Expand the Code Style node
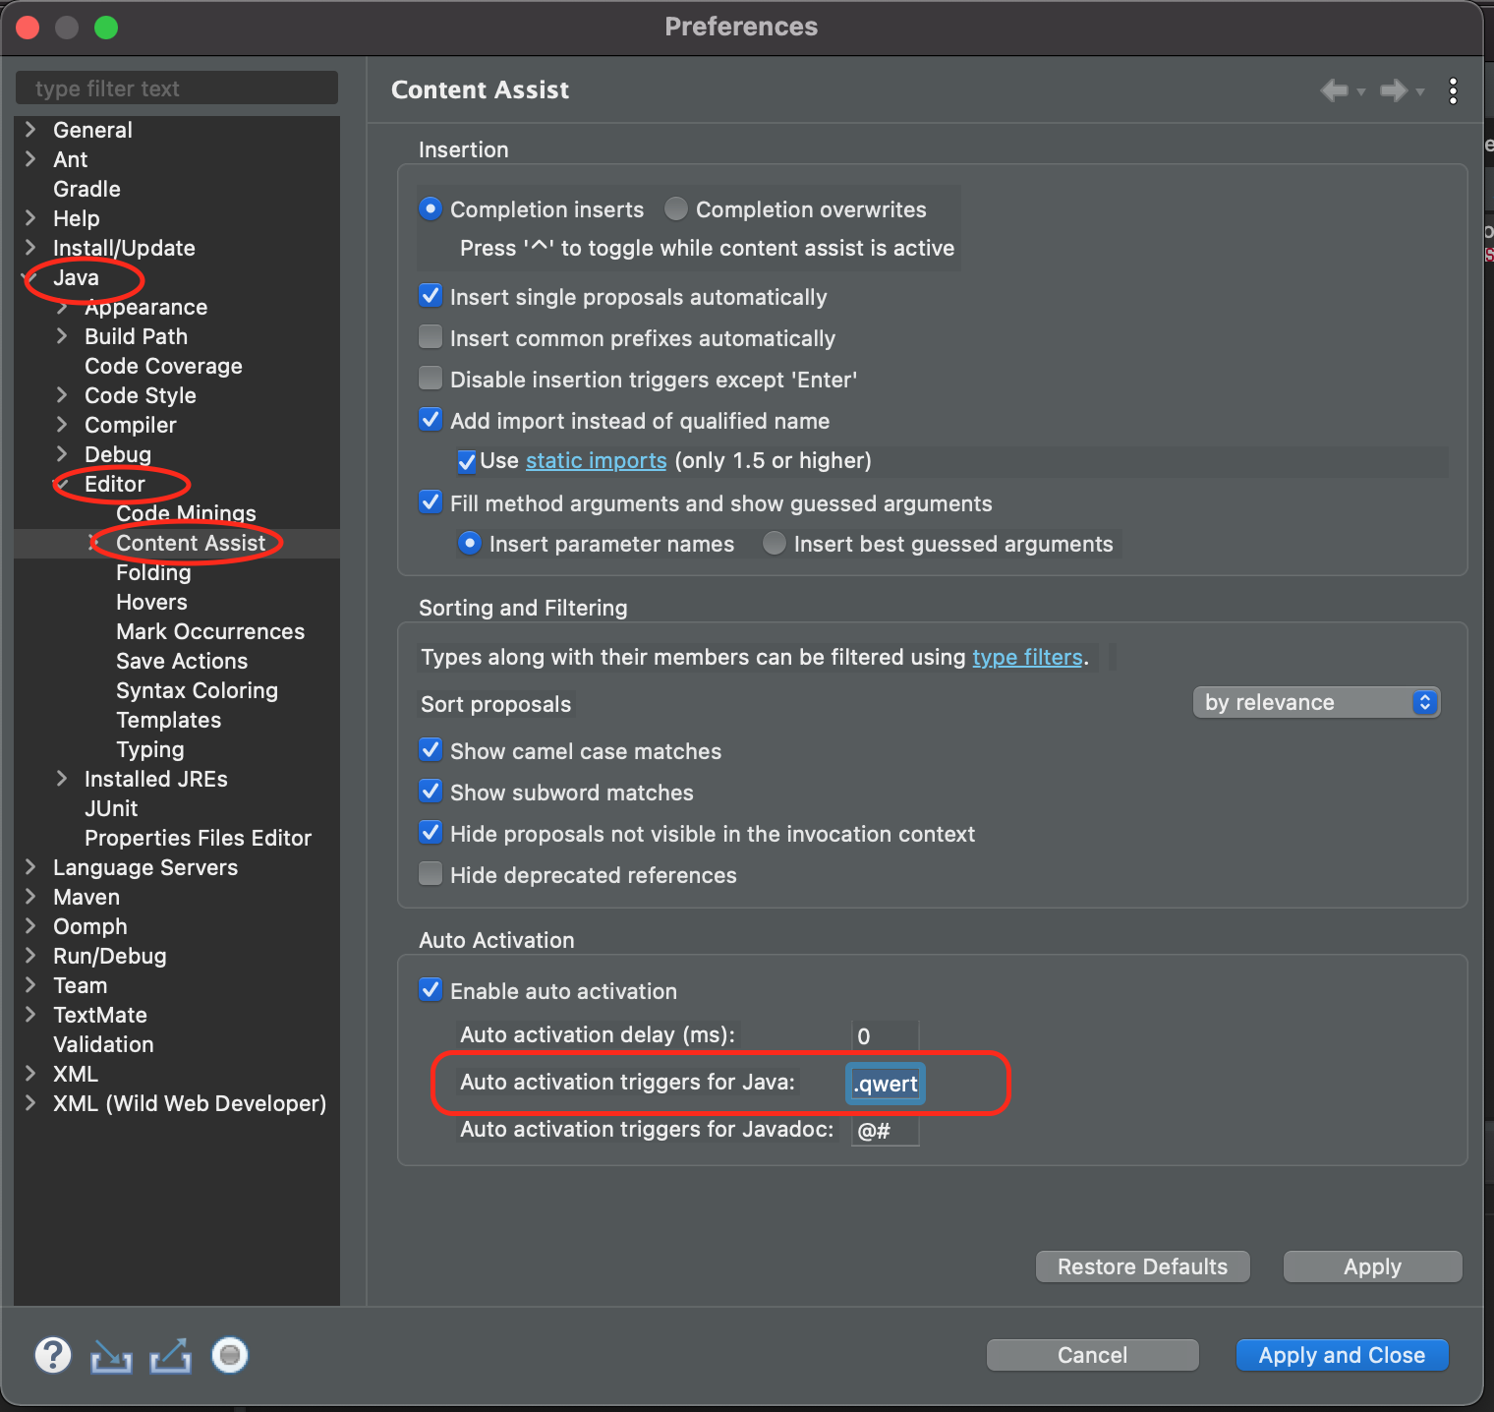The width and height of the screenshot is (1494, 1412). [x=62, y=395]
